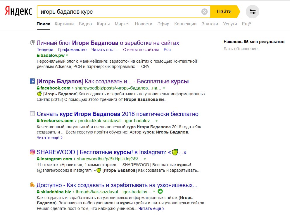The image size is (290, 216).
Task: Click the Facebook favicon next to Игорь Бадалов result
Action: (32, 81)
